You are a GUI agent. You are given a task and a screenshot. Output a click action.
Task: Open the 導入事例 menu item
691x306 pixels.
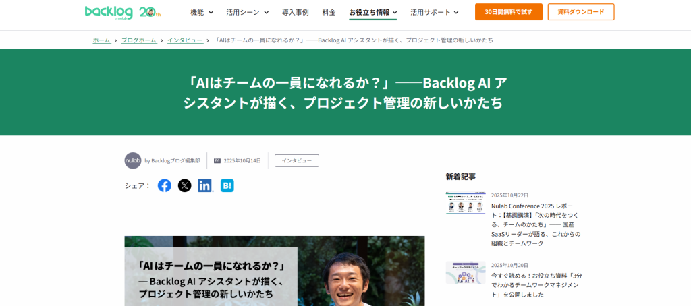point(295,12)
